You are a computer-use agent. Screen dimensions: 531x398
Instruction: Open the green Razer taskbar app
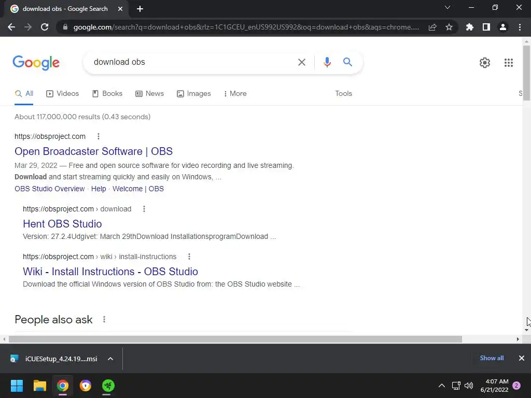point(108,386)
